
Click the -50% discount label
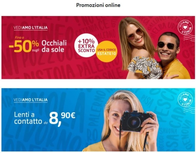click(24, 46)
